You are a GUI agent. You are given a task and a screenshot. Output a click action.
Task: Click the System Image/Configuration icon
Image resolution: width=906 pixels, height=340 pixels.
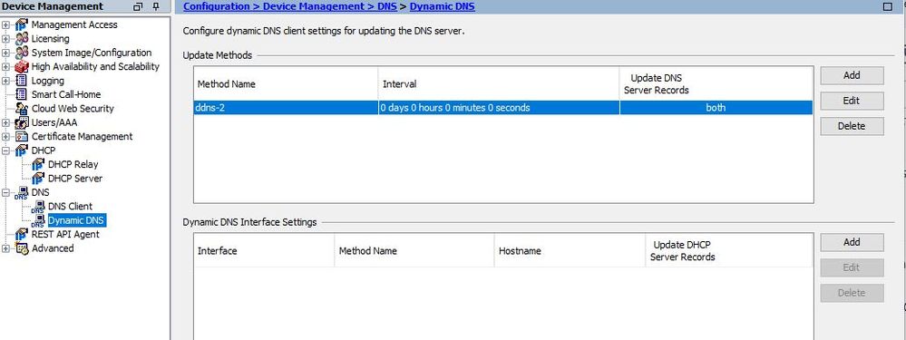(x=22, y=53)
